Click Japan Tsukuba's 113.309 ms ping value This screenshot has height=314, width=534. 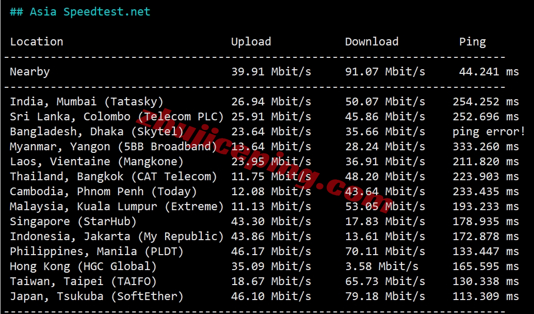point(485,296)
